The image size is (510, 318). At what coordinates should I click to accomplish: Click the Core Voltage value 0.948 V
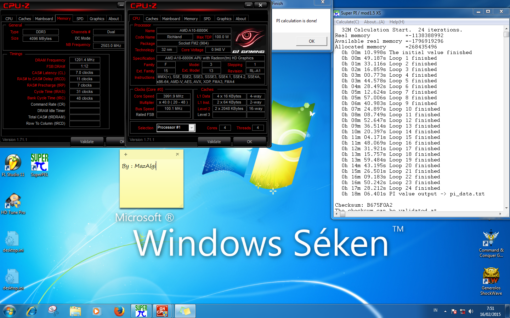(x=218, y=49)
